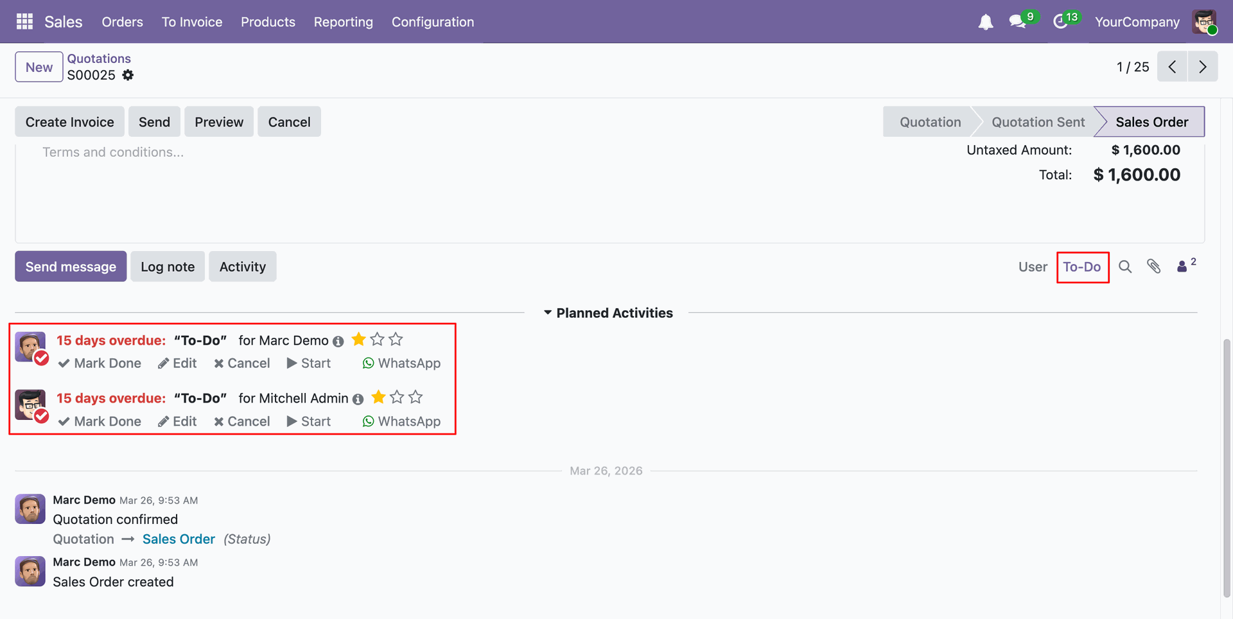Click the notification bell icon

click(x=985, y=22)
